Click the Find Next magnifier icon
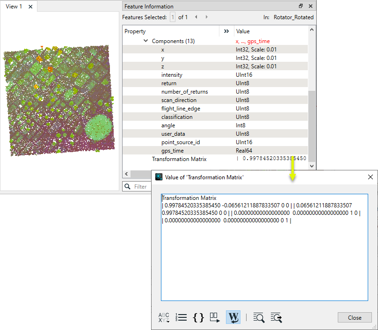Screen dimensions: 378x330 click(276, 317)
